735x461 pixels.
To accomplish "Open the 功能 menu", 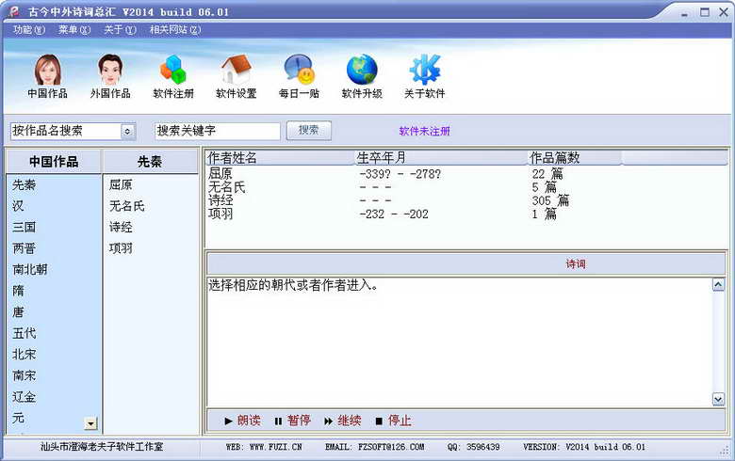I will (x=29, y=29).
